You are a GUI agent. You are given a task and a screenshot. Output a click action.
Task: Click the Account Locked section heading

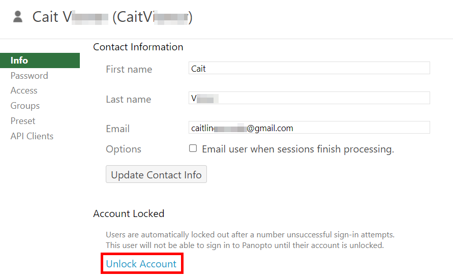click(x=129, y=213)
